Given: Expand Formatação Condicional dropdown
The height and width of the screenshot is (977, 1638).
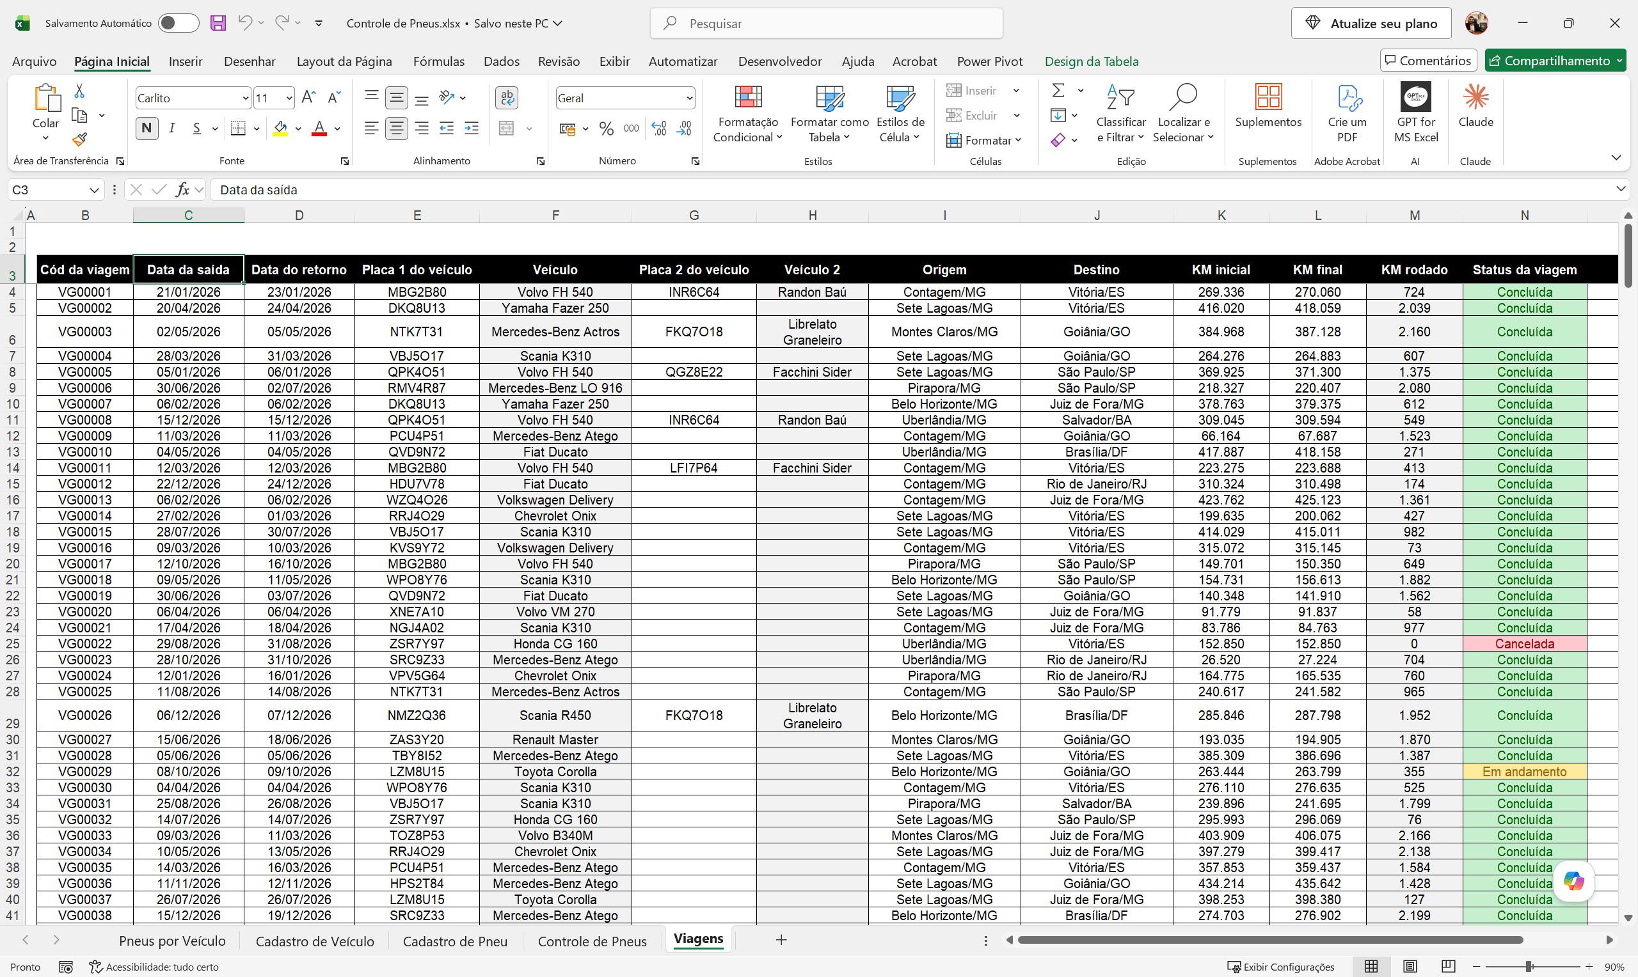Looking at the screenshot, I should [747, 130].
